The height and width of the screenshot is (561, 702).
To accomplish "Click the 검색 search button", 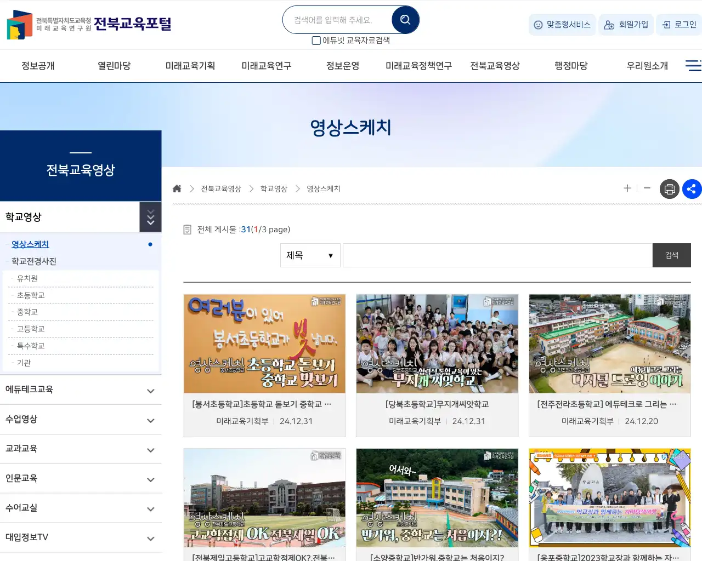I will (x=671, y=255).
